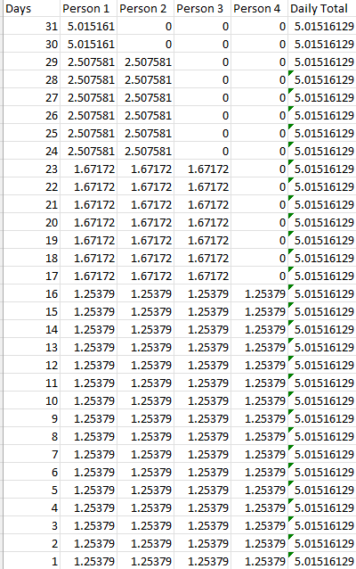This screenshot has height=569, width=356.
Task: Click Person 4 value in day 9 row
Action: (259, 418)
